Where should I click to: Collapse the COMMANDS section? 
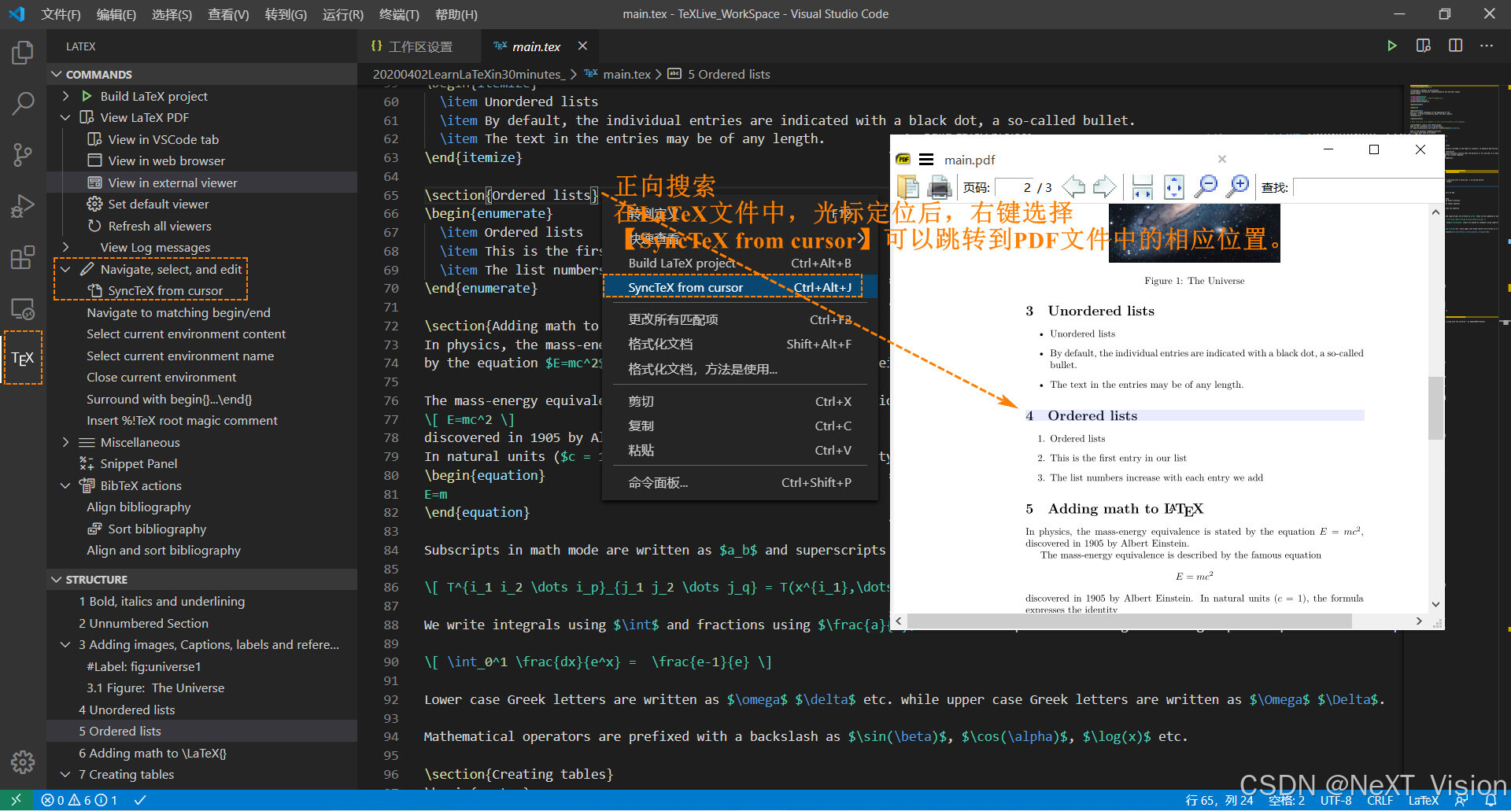click(57, 75)
